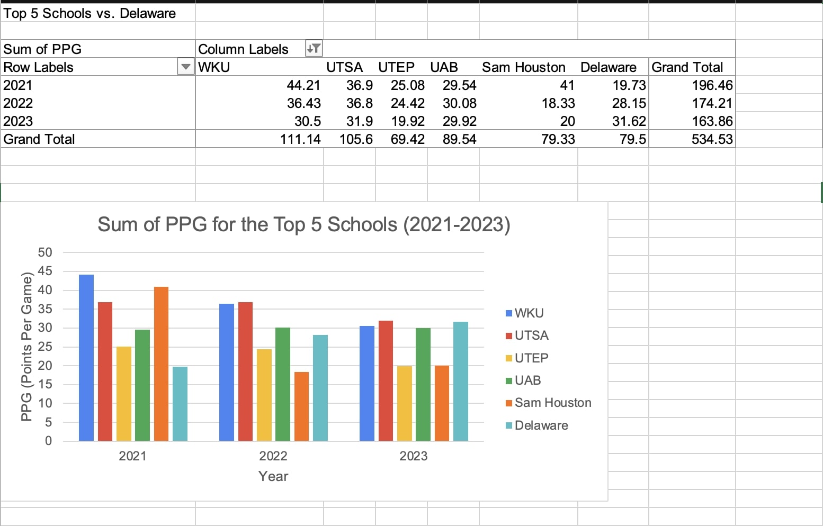Select the UTSA legend color swatch
Screen dimensions: 823x526
tap(509, 335)
